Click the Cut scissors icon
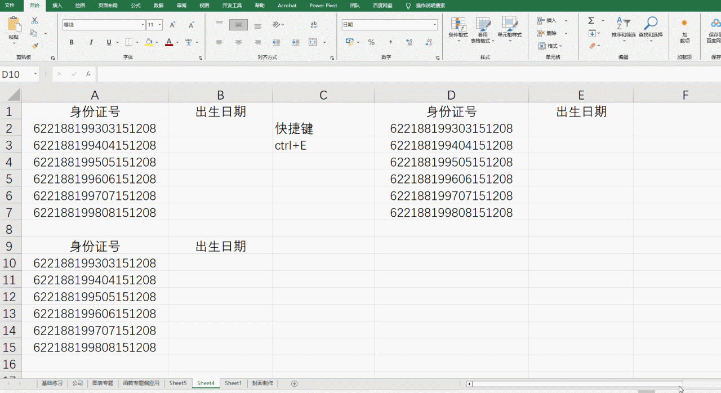This screenshot has width=721, height=393. tap(34, 20)
